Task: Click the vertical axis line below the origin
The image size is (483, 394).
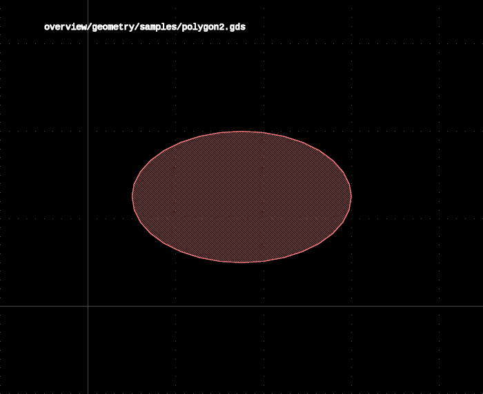Action: tap(88, 351)
